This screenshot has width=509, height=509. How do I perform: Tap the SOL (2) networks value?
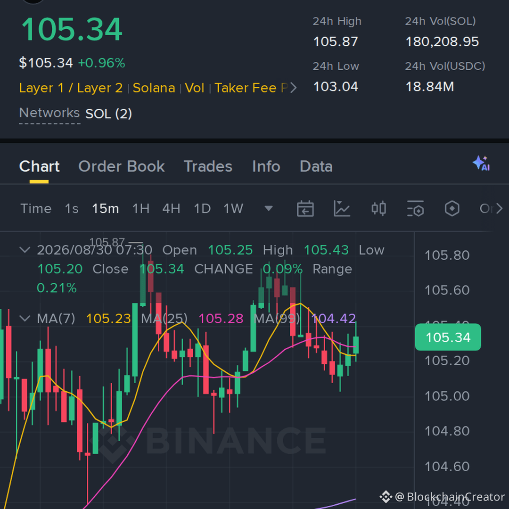(x=108, y=114)
